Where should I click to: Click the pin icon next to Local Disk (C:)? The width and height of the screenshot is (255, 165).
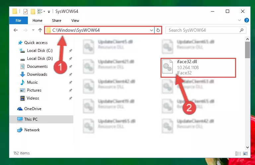[x=70, y=51]
